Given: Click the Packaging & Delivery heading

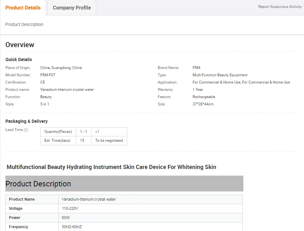Looking at the screenshot, I should point(27,121).
